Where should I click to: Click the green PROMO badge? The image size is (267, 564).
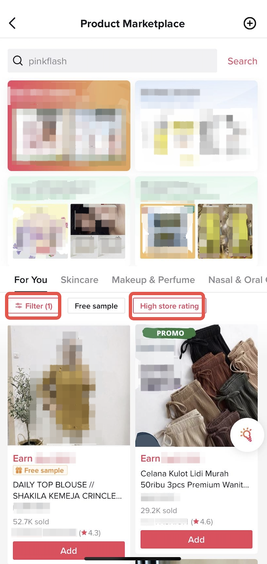[170, 333]
